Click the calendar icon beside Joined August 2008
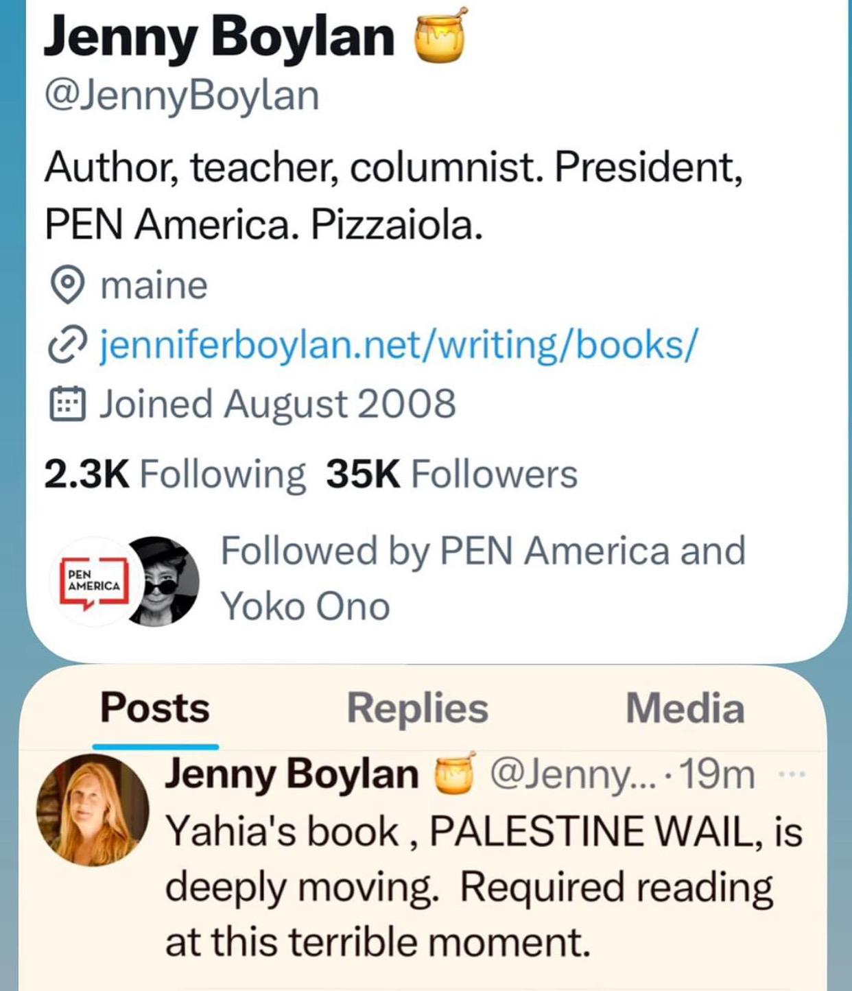The width and height of the screenshot is (852, 991). coord(67,404)
